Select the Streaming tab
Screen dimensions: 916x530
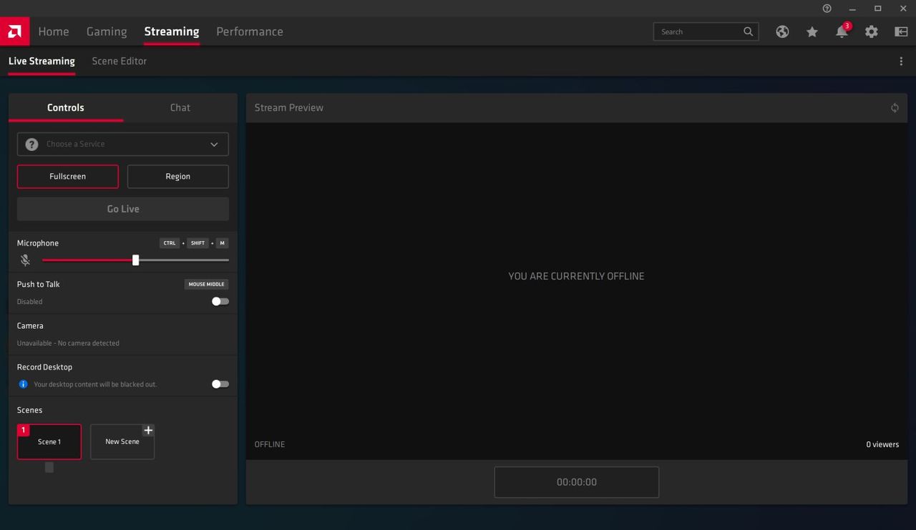172,31
